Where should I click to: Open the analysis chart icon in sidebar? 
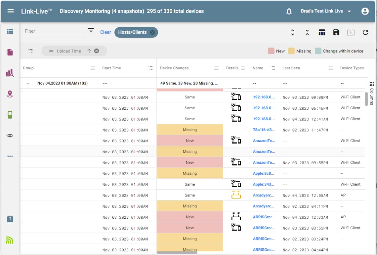point(10,73)
